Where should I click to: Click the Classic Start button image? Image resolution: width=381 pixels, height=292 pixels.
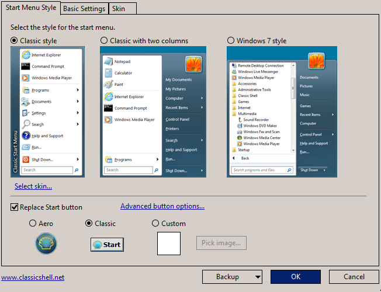tap(107, 244)
